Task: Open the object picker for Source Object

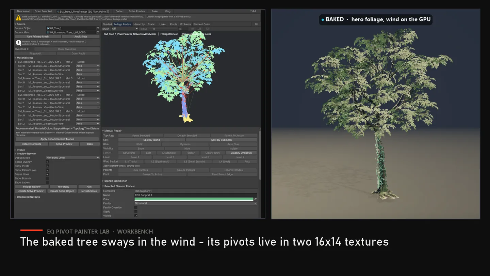Action: pos(98,28)
